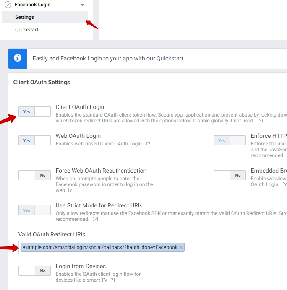Click the Valid OAuth Redirect URIs label
The width and height of the screenshot is (287, 290).
coord(52,234)
